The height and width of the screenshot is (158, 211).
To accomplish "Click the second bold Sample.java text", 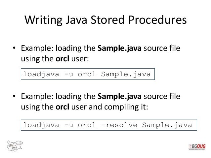I will (119, 96).
